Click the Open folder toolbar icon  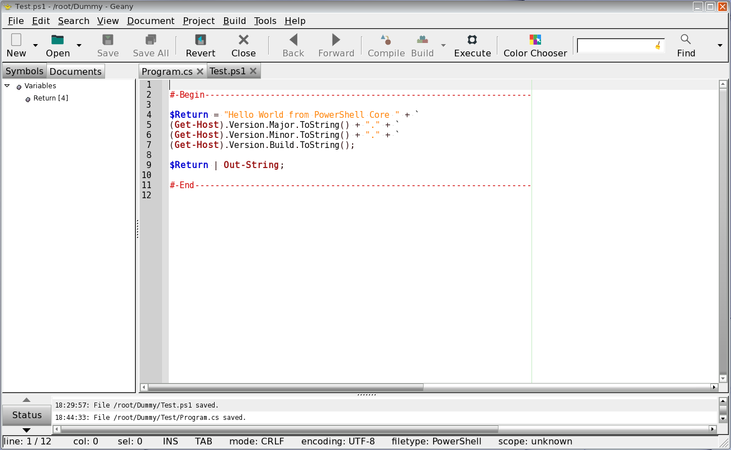(58, 40)
